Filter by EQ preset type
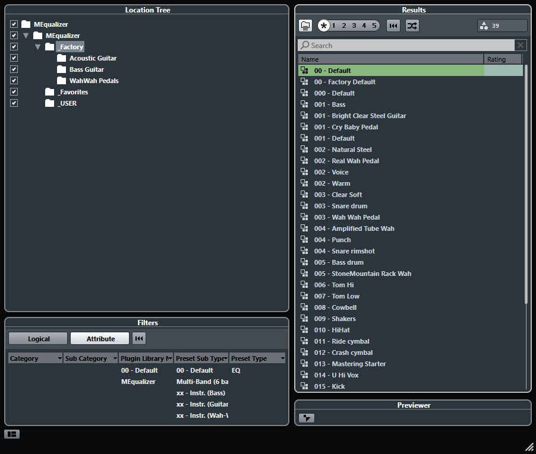This screenshot has height=454, width=536. coord(236,370)
